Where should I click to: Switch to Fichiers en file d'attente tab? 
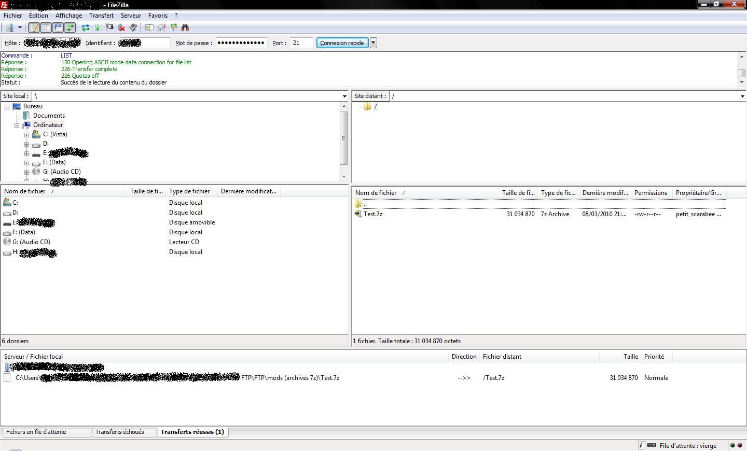tap(47, 432)
